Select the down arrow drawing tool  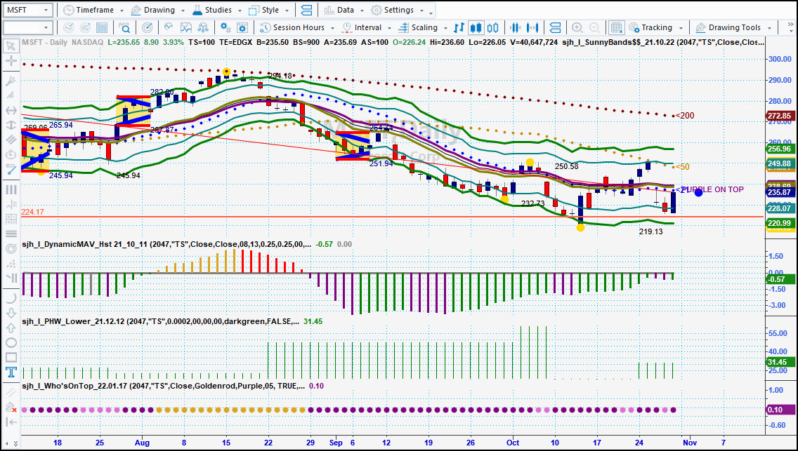tap(11, 314)
